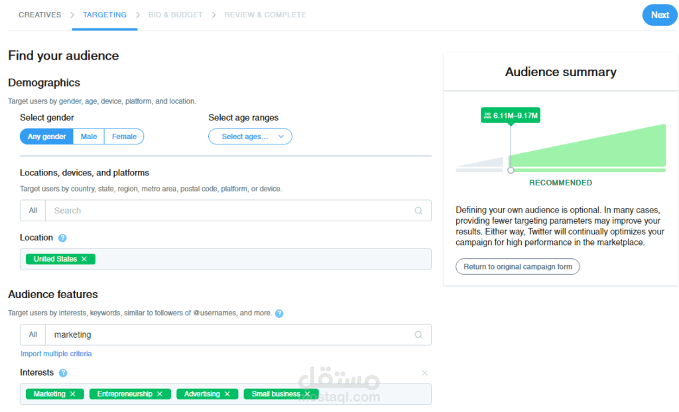Clear all interests with the X icon
679x412 pixels.
pos(424,373)
